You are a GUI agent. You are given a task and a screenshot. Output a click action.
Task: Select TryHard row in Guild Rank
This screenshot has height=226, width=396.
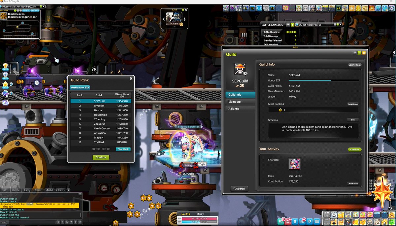(x=101, y=142)
